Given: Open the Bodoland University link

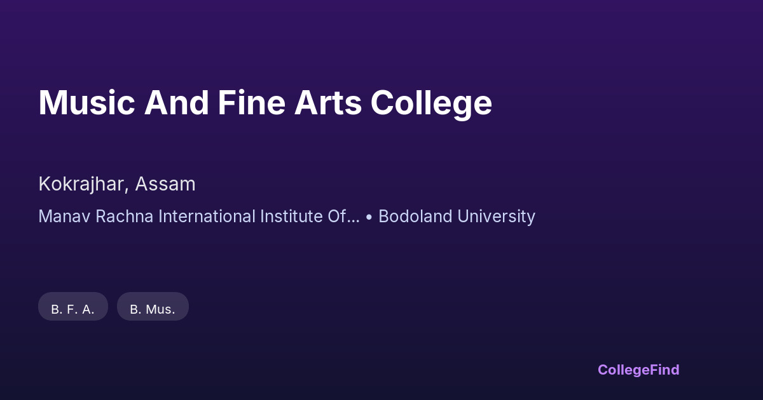Looking at the screenshot, I should (457, 217).
